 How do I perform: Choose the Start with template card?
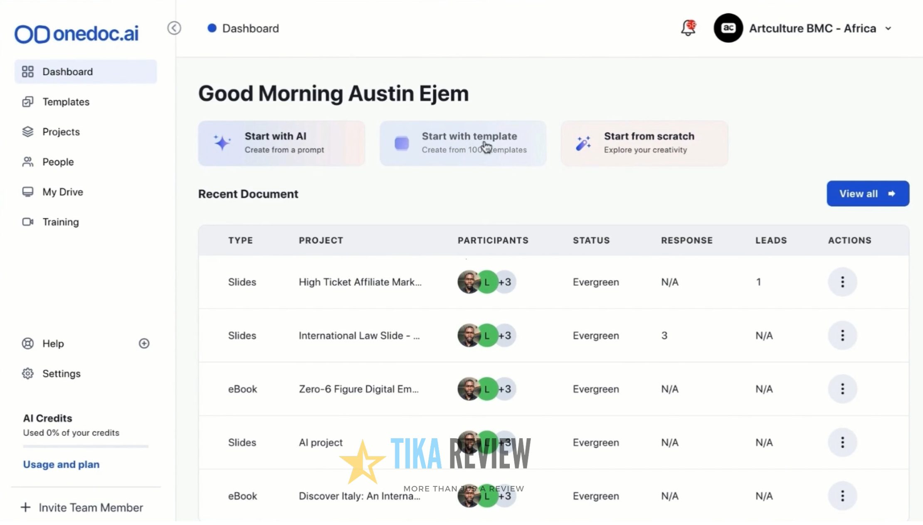point(463,143)
